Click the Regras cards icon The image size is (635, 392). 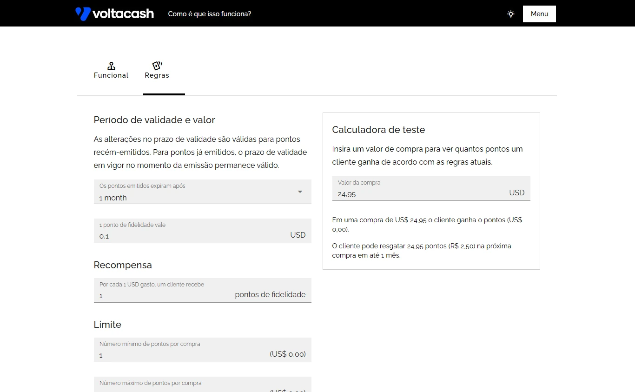pos(157,66)
